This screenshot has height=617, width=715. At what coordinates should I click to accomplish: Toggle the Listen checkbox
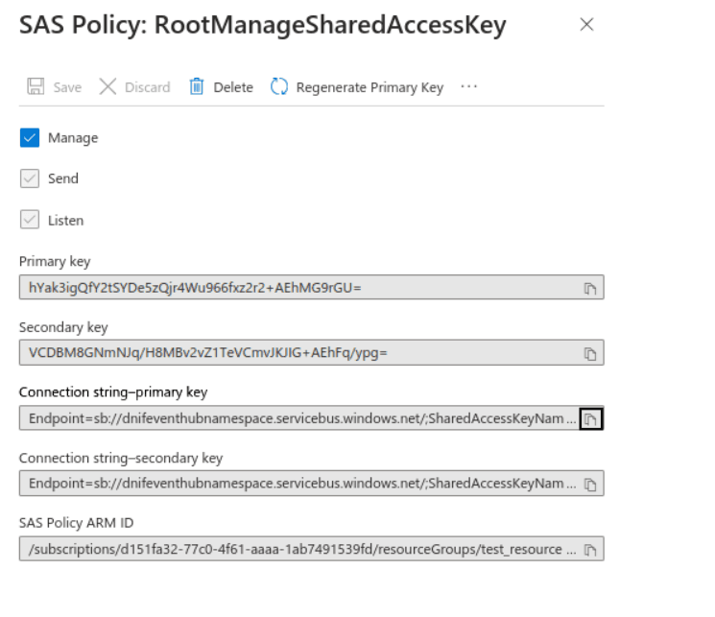click(x=30, y=220)
